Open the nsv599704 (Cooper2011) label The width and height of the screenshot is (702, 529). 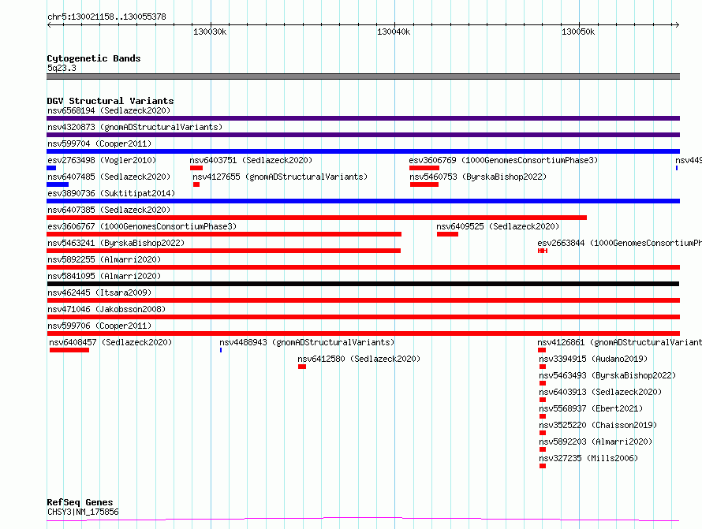tap(99, 143)
